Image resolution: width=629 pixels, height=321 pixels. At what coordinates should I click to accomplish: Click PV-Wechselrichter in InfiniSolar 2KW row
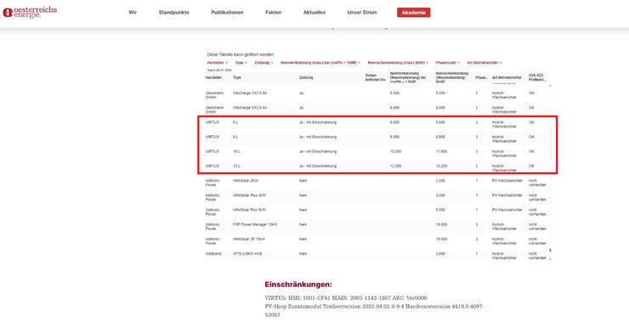pyautogui.click(x=507, y=181)
